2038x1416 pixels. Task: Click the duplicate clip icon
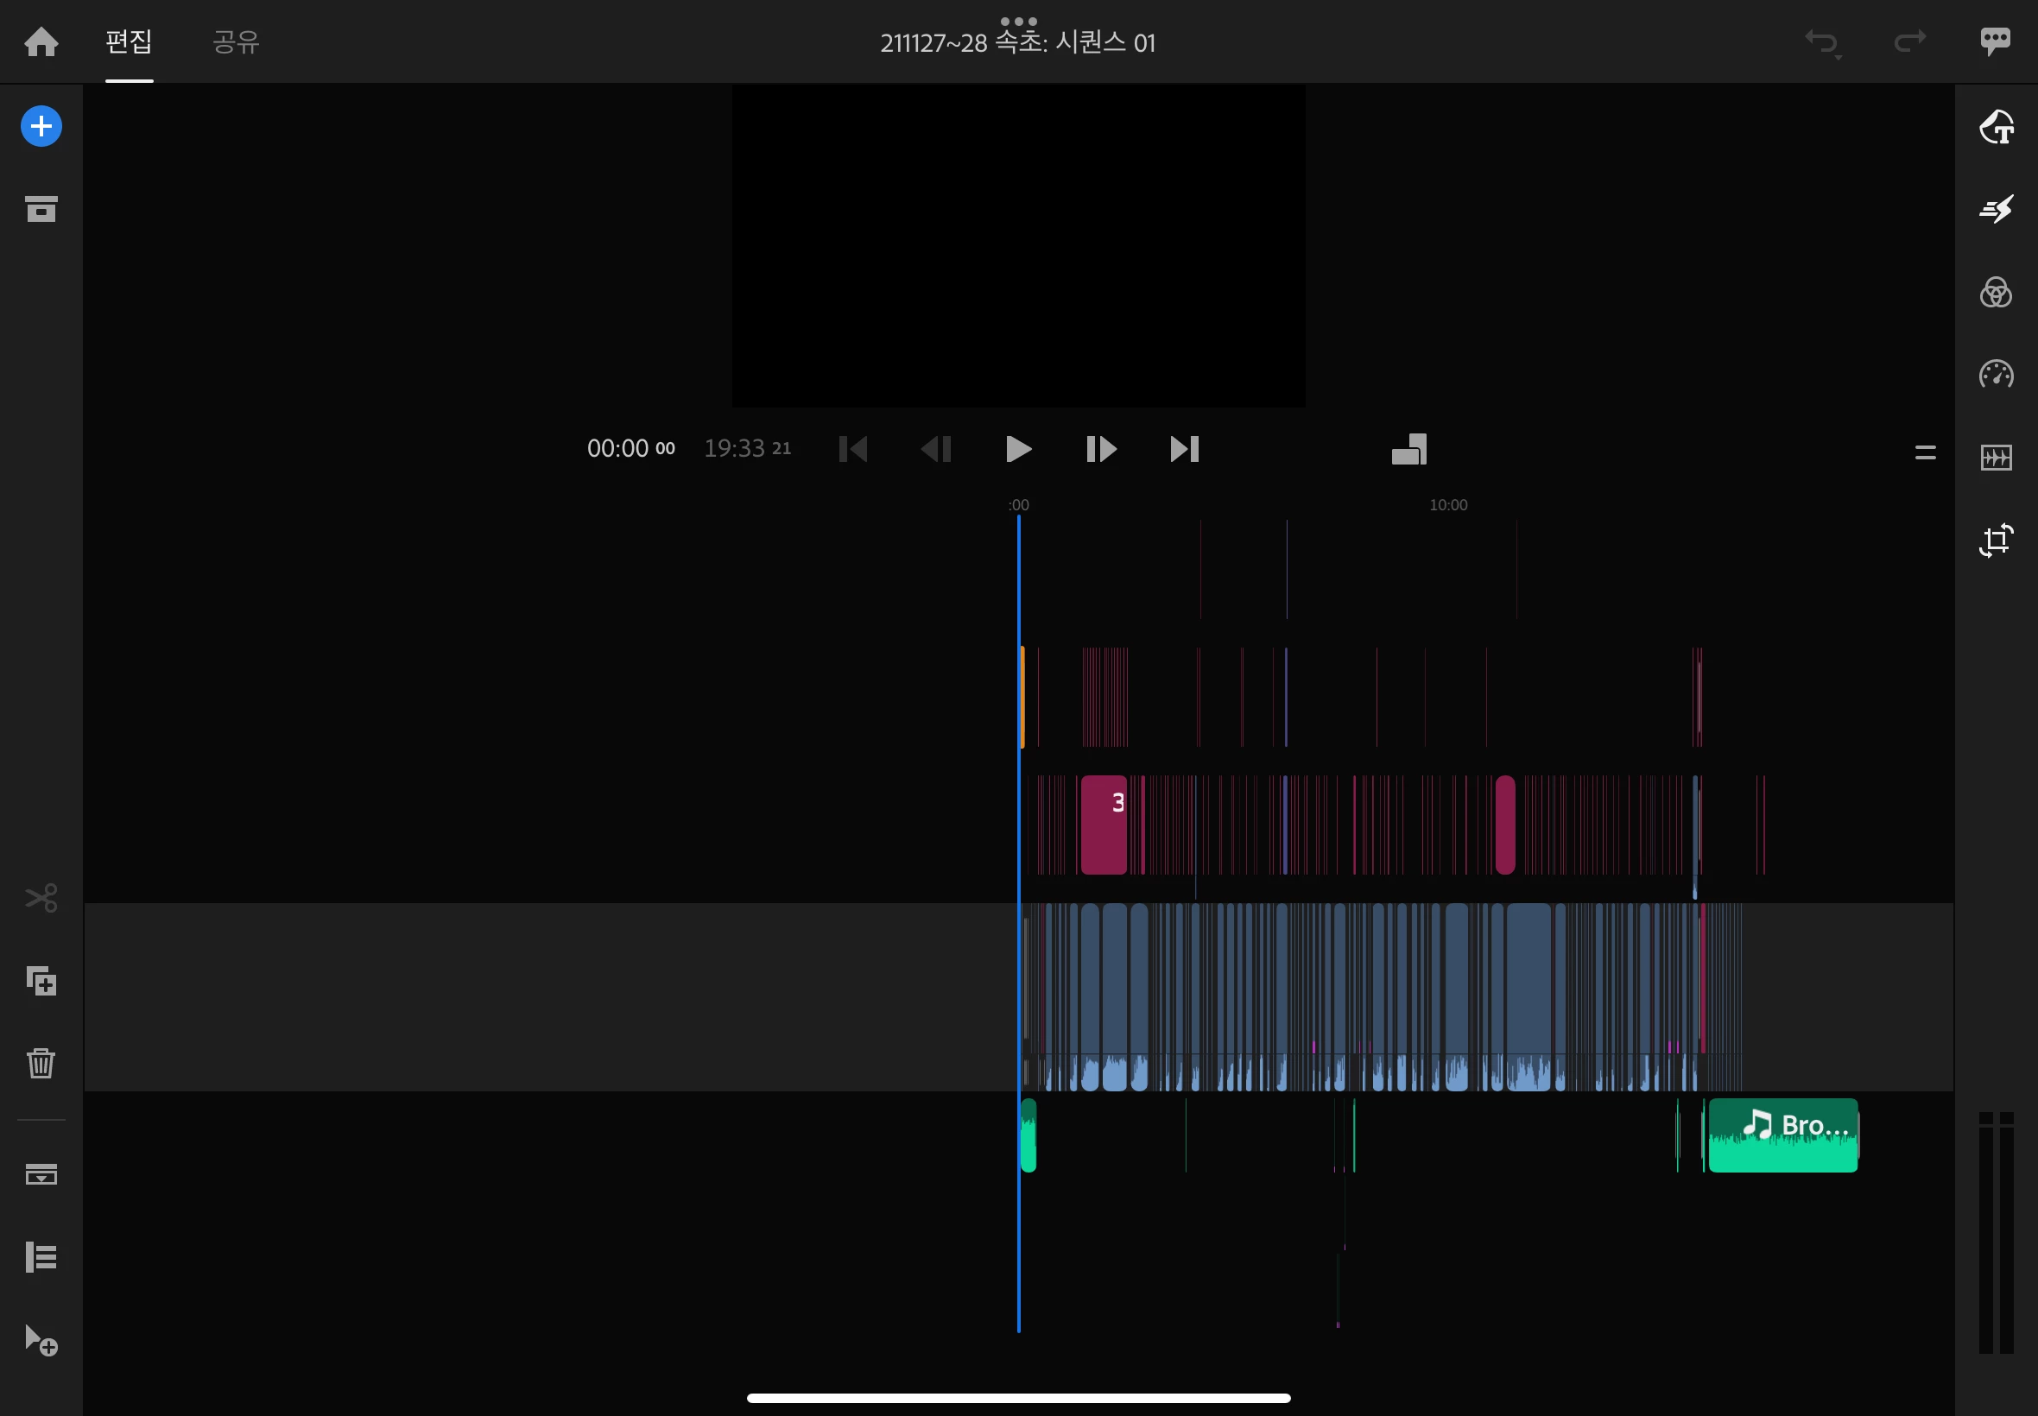click(x=41, y=980)
